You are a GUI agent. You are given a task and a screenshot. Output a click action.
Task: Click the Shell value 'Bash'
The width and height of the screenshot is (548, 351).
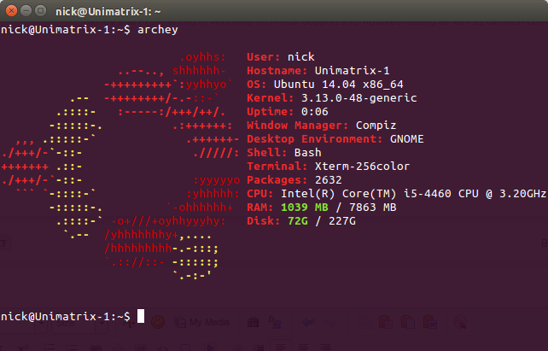(x=307, y=152)
